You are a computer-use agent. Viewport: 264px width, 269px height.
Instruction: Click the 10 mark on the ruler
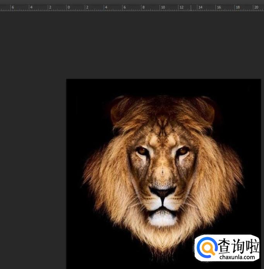pyautogui.click(x=163, y=7)
